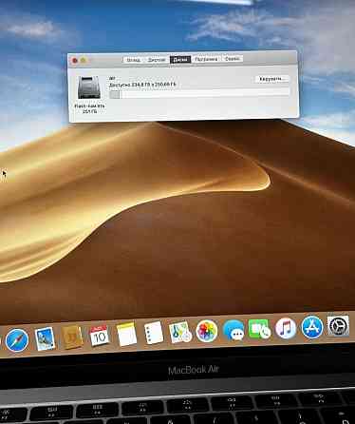Screen dimensions: 355x424
Task: Open Messages speech bubble in Dock
Action: (x=234, y=330)
